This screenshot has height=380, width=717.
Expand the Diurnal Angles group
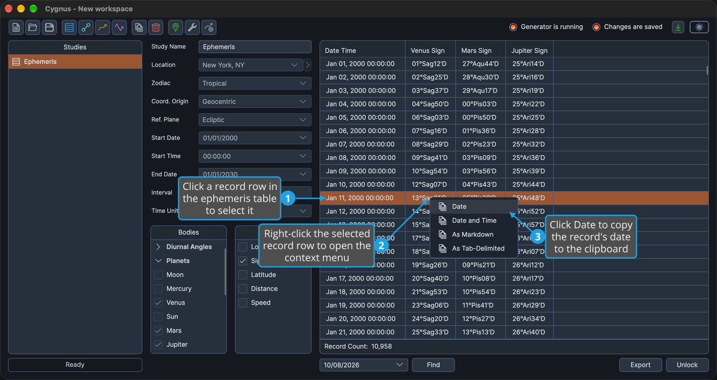pos(158,247)
